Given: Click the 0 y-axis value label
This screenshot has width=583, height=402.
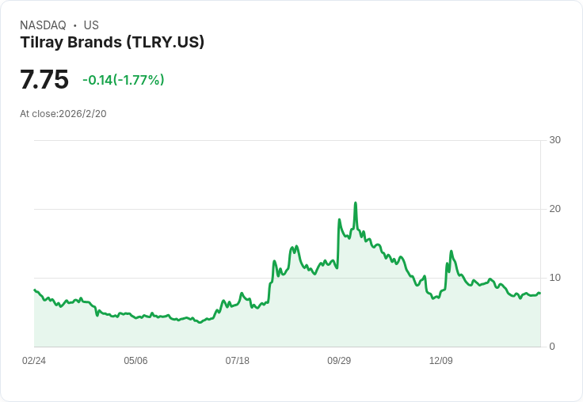Looking at the screenshot, I should pyautogui.click(x=552, y=347).
